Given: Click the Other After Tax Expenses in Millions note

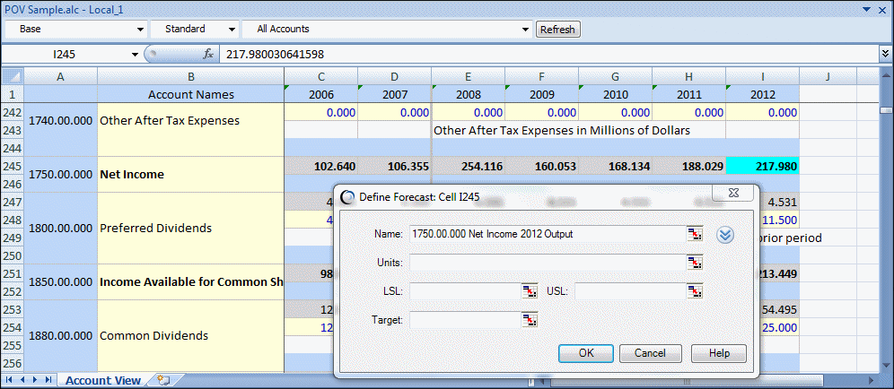Looking at the screenshot, I should point(562,131).
